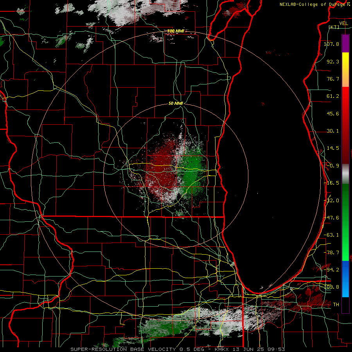The height and width of the screenshot is (352, 352).
Task: Click the -16.5 velocity scale value
Action: (x=331, y=183)
